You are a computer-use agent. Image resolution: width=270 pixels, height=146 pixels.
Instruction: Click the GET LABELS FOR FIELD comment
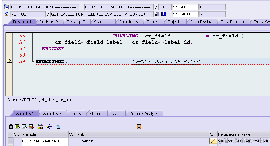coord(166,61)
